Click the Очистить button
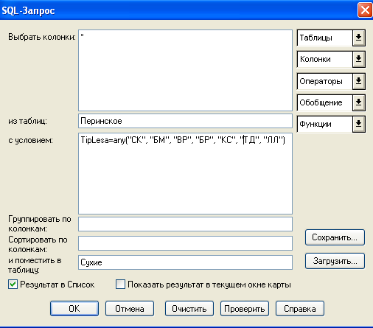The height and width of the screenshot is (328, 373). (x=189, y=309)
